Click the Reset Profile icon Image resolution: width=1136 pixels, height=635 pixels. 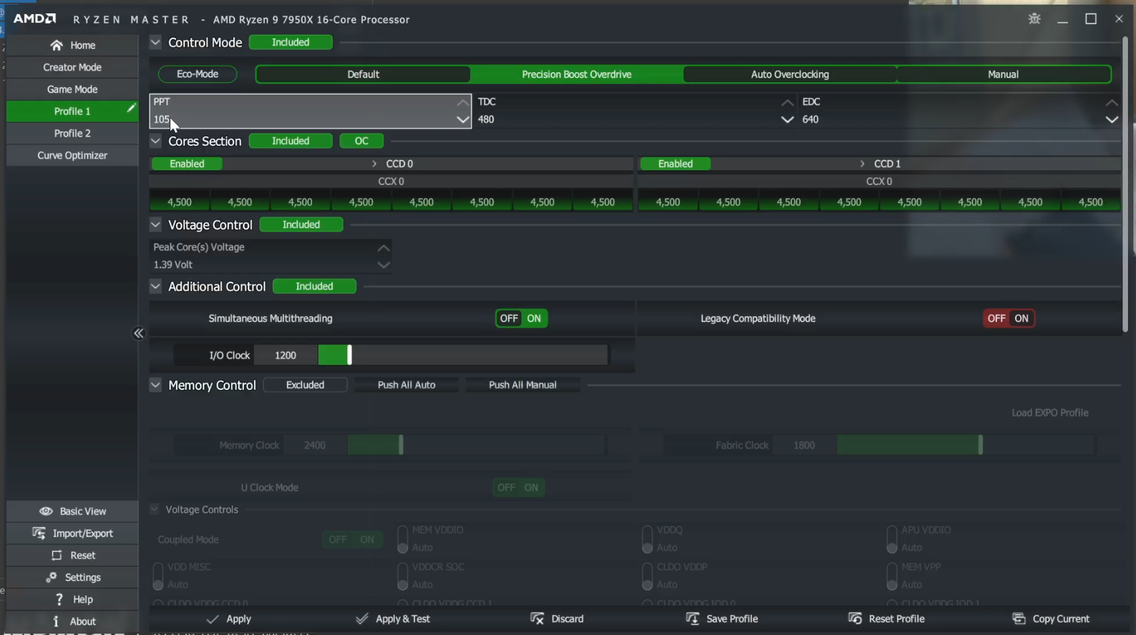pyautogui.click(x=855, y=619)
